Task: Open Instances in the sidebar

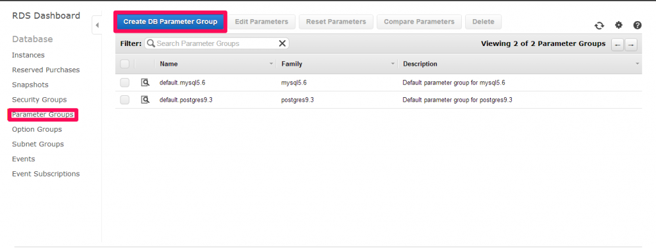Action: [x=28, y=55]
